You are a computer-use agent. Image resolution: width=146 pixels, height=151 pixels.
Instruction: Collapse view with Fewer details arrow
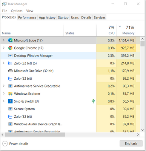click(x=5, y=143)
